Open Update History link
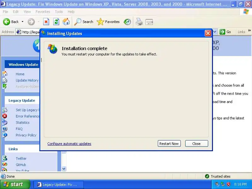Image resolution: width=252 pixels, height=189 pixels. click(x=27, y=80)
